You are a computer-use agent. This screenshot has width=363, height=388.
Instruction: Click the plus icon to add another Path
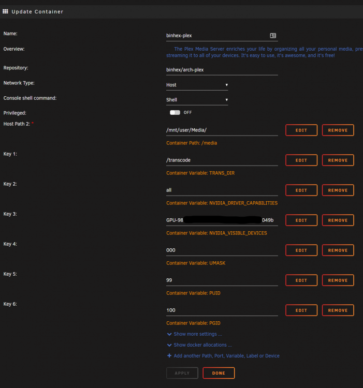169,355
